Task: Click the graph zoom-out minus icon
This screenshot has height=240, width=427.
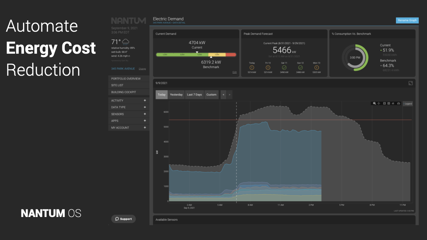Action: pyautogui.click(x=389, y=104)
